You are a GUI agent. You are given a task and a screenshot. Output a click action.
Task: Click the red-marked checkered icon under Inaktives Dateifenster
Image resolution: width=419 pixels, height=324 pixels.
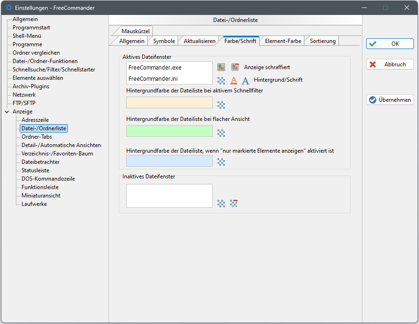[234, 204]
